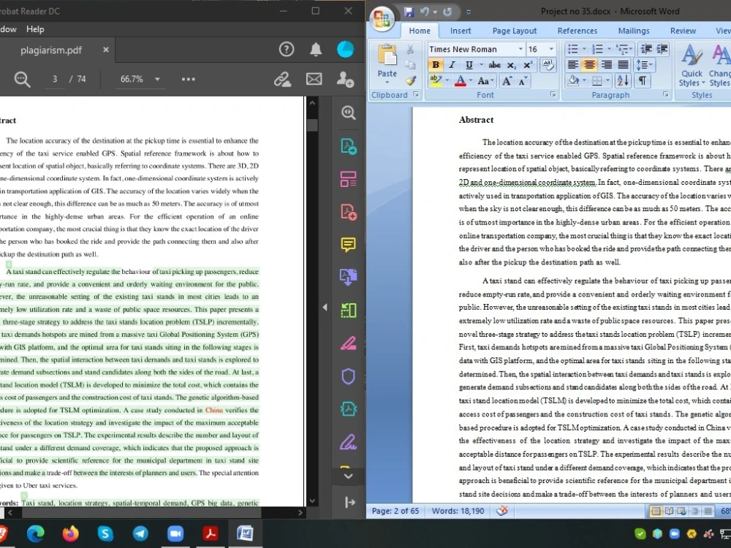Open Paragraph dialog box launcher
The height and width of the screenshot is (548, 731).
666,94
